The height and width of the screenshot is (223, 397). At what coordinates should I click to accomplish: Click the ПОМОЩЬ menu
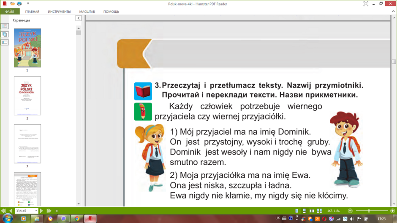click(111, 11)
